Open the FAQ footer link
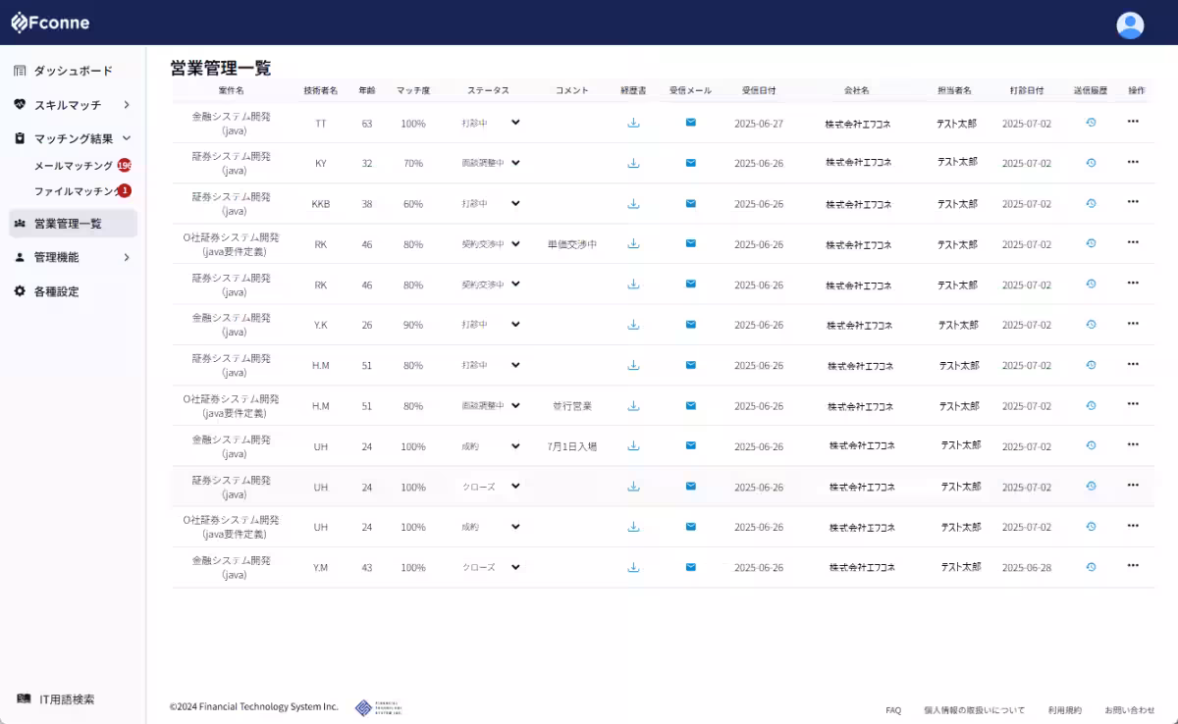 pyautogui.click(x=892, y=710)
